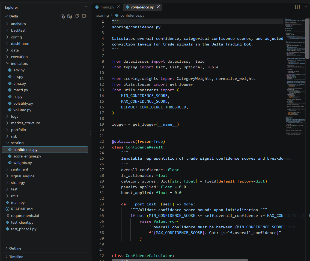Screen dimensions: 310x261
Task: Expand the Timeline section
Action: (x=16, y=257)
